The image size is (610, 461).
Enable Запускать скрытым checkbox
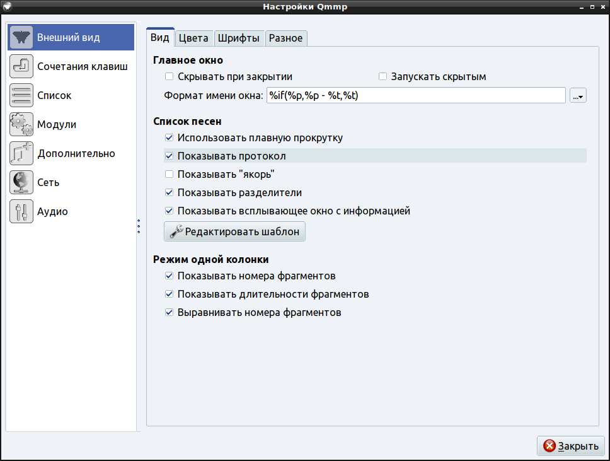click(383, 77)
